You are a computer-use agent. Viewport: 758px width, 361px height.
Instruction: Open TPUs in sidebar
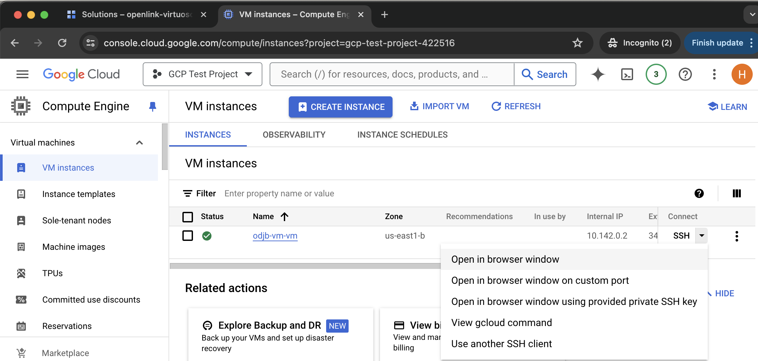(79, 273)
